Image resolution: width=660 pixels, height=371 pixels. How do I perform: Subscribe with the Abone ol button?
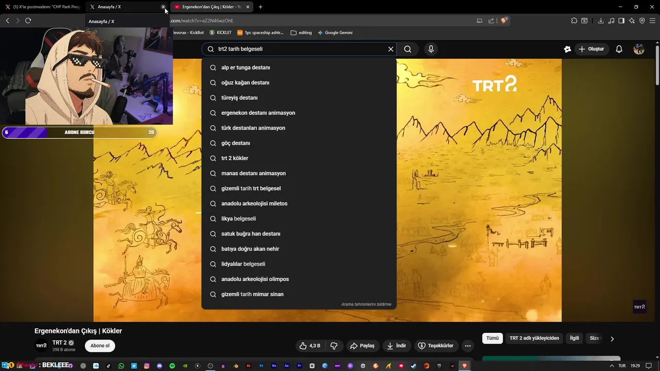[100, 346]
